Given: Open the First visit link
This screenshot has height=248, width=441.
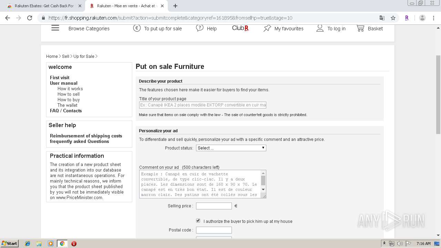Looking at the screenshot, I should click(x=60, y=77).
